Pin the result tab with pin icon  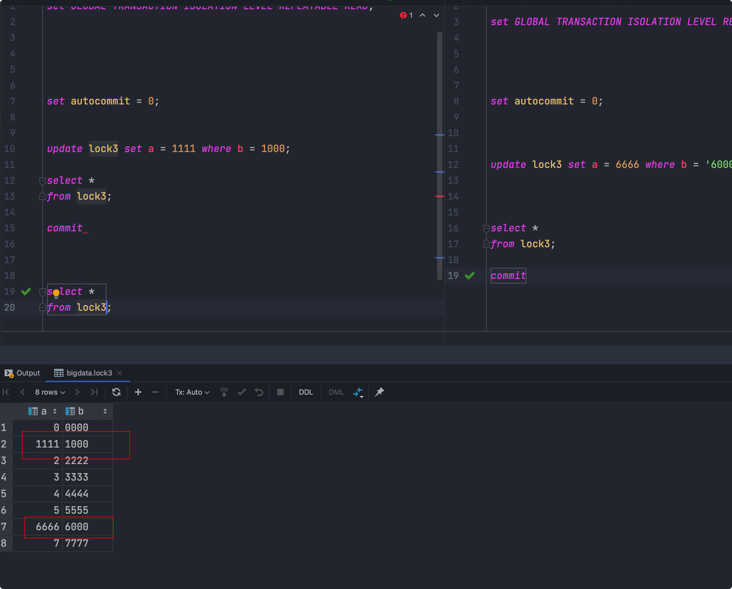(x=379, y=392)
